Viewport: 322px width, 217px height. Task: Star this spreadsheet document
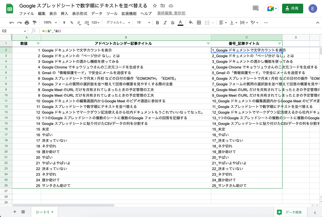[155, 6]
